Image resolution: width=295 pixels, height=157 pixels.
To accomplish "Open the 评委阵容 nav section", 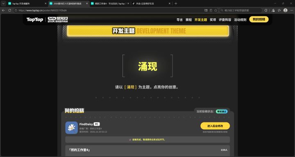I will click(x=225, y=20).
